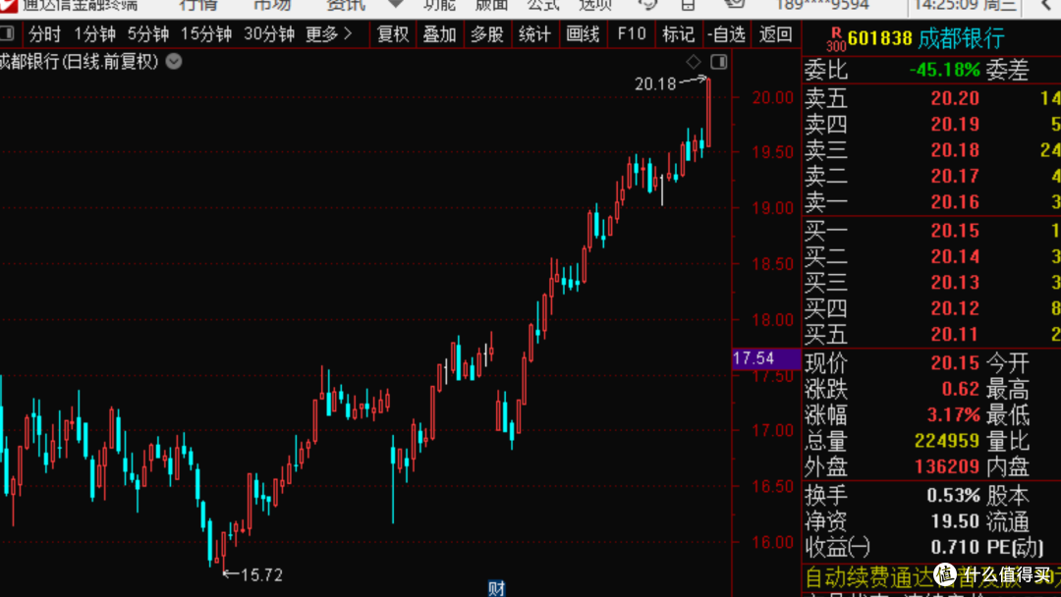The height and width of the screenshot is (597, 1061).
Task: Click the 成都银行(日线.前复权) chart title
Action: point(80,62)
